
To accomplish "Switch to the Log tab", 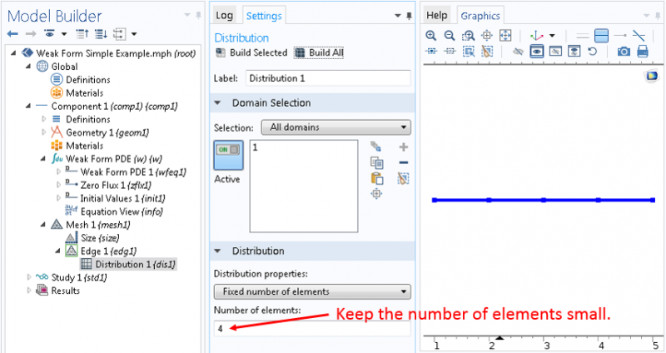I will (224, 16).
